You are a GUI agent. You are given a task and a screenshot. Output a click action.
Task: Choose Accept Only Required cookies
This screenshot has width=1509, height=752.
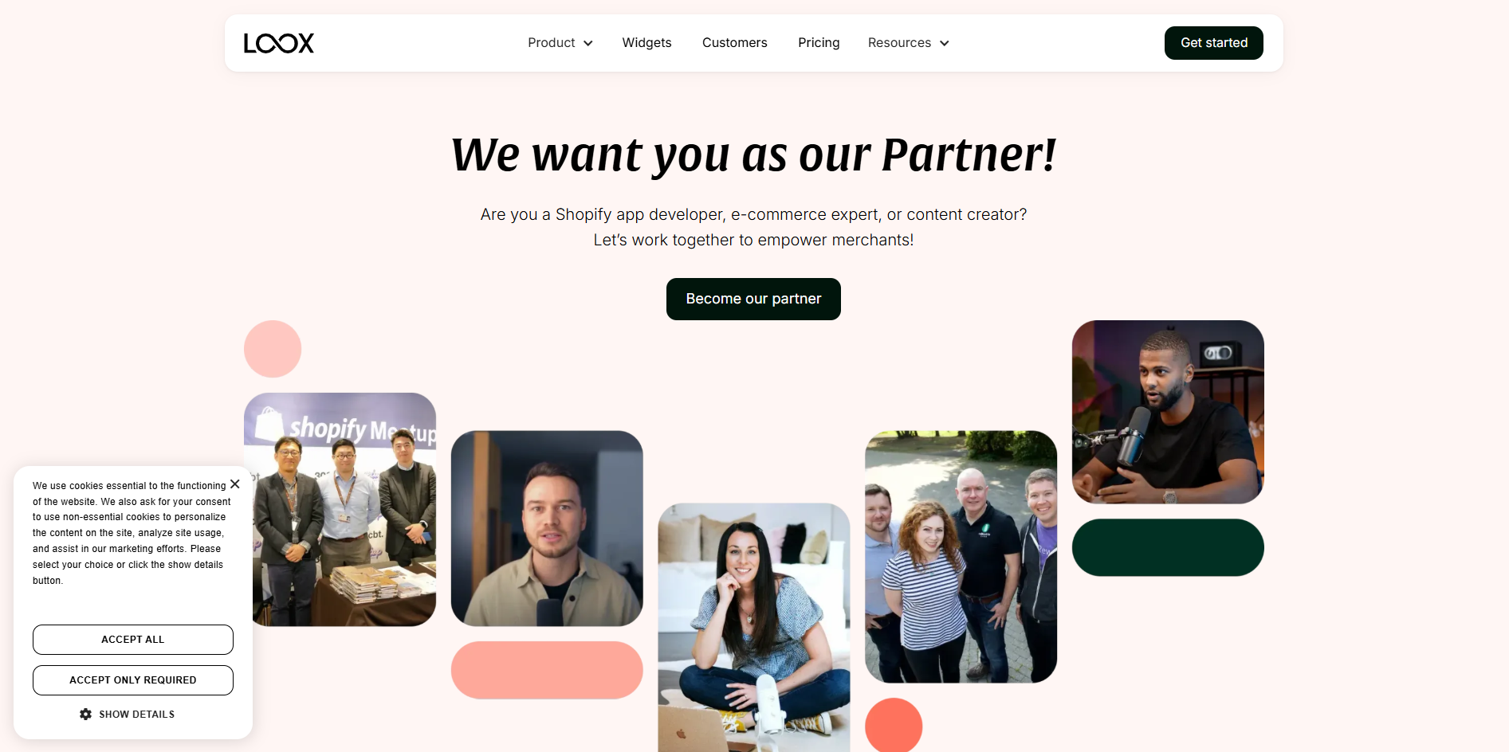pos(133,680)
